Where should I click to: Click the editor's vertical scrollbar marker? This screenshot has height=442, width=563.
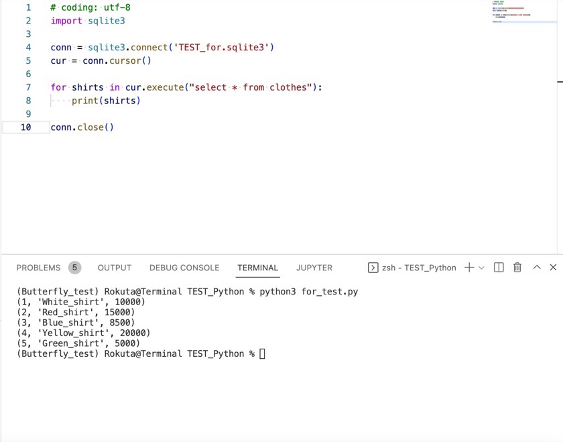click(560, 82)
